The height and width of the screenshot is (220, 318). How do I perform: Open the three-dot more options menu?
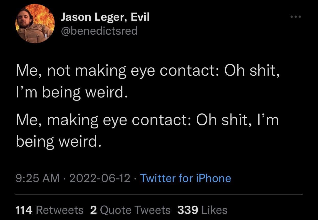coord(296,17)
